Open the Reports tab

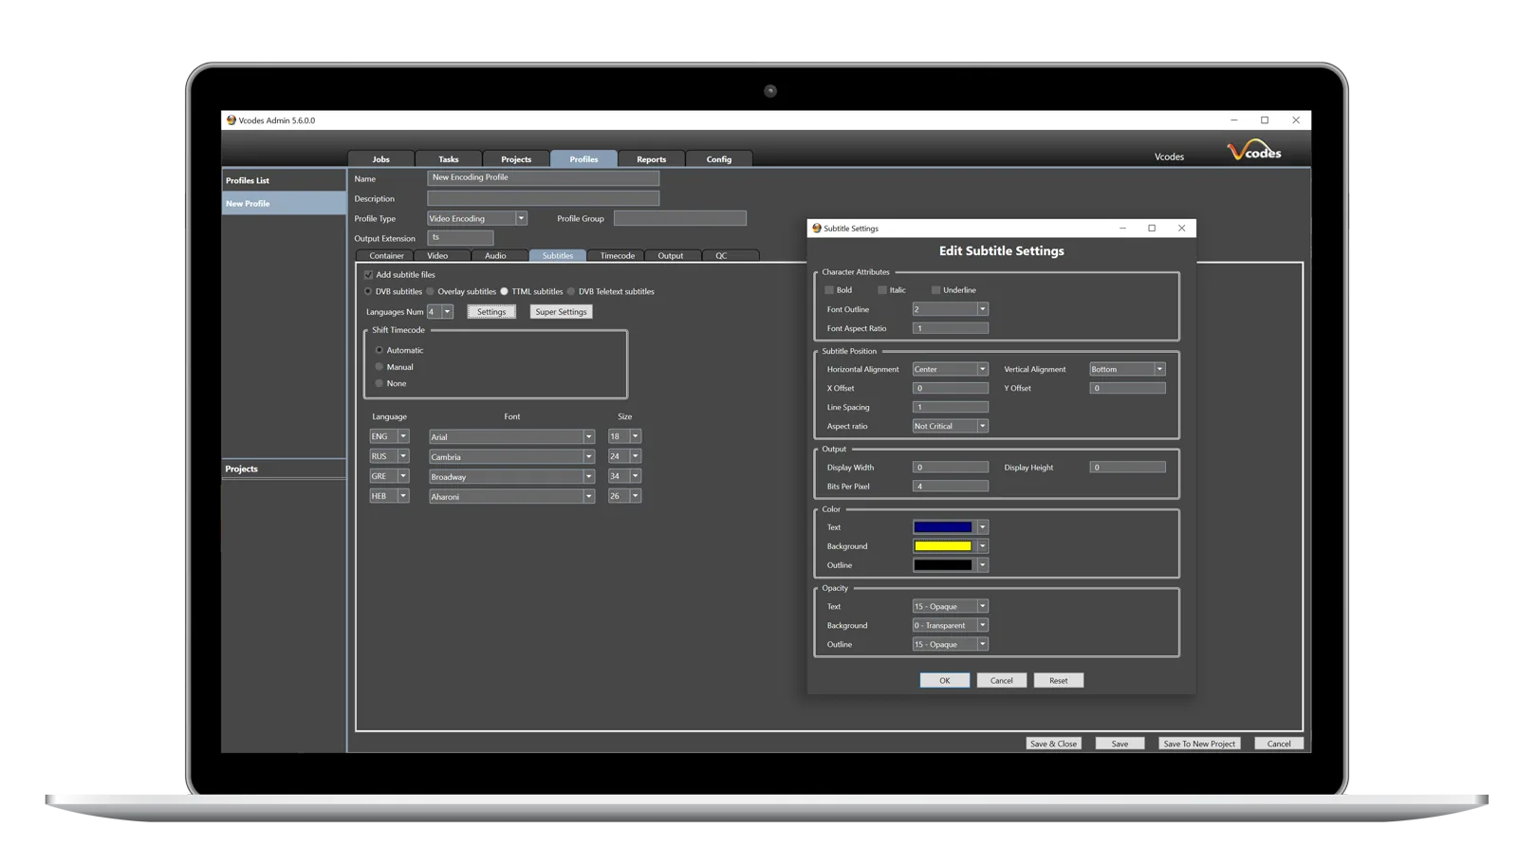click(652, 159)
